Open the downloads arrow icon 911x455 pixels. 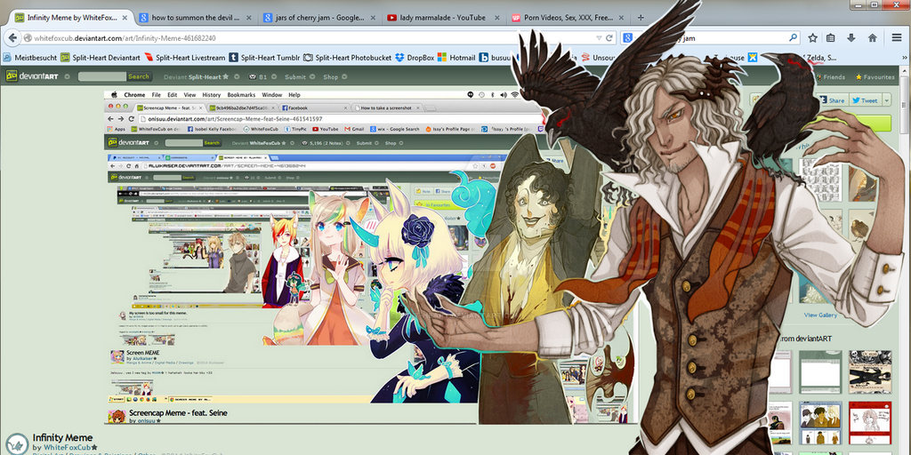(x=851, y=37)
